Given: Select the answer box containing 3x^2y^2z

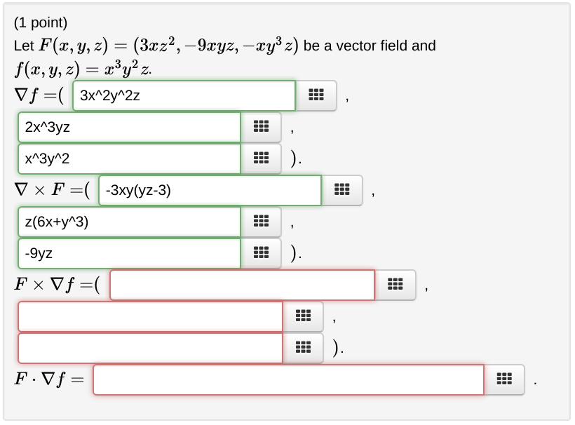Looking at the screenshot, I should point(184,95).
